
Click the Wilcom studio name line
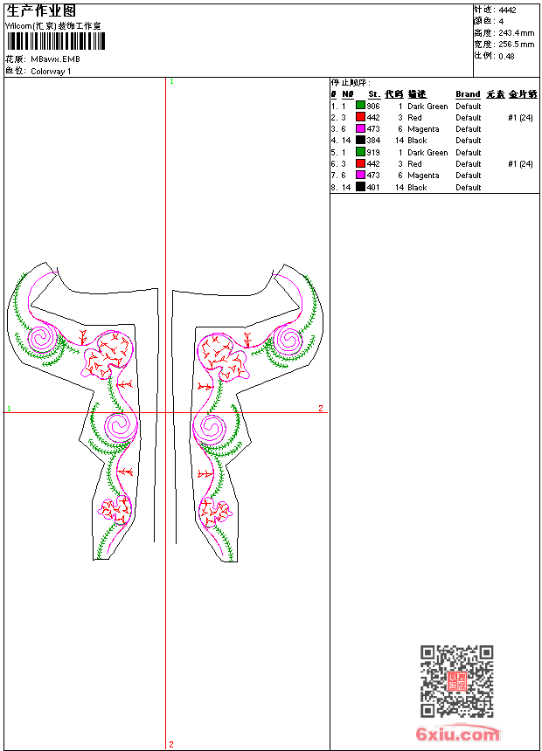pyautogui.click(x=53, y=26)
